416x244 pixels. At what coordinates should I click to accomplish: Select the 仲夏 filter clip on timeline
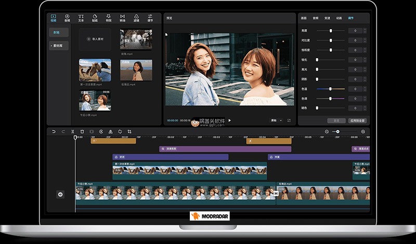tap(319, 157)
